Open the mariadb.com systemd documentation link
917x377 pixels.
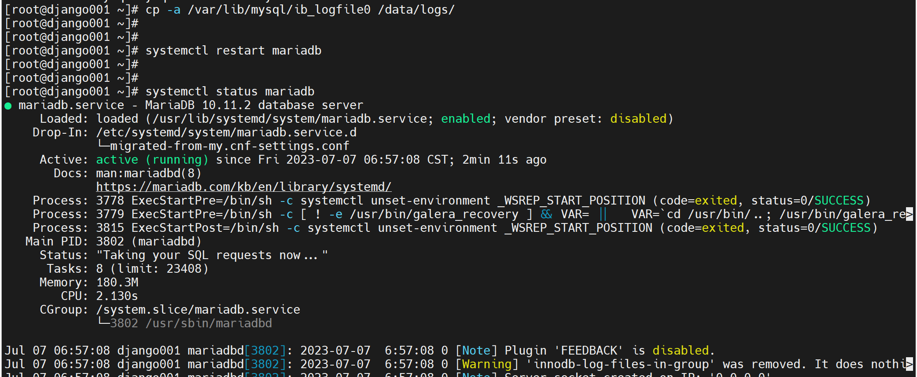point(243,187)
